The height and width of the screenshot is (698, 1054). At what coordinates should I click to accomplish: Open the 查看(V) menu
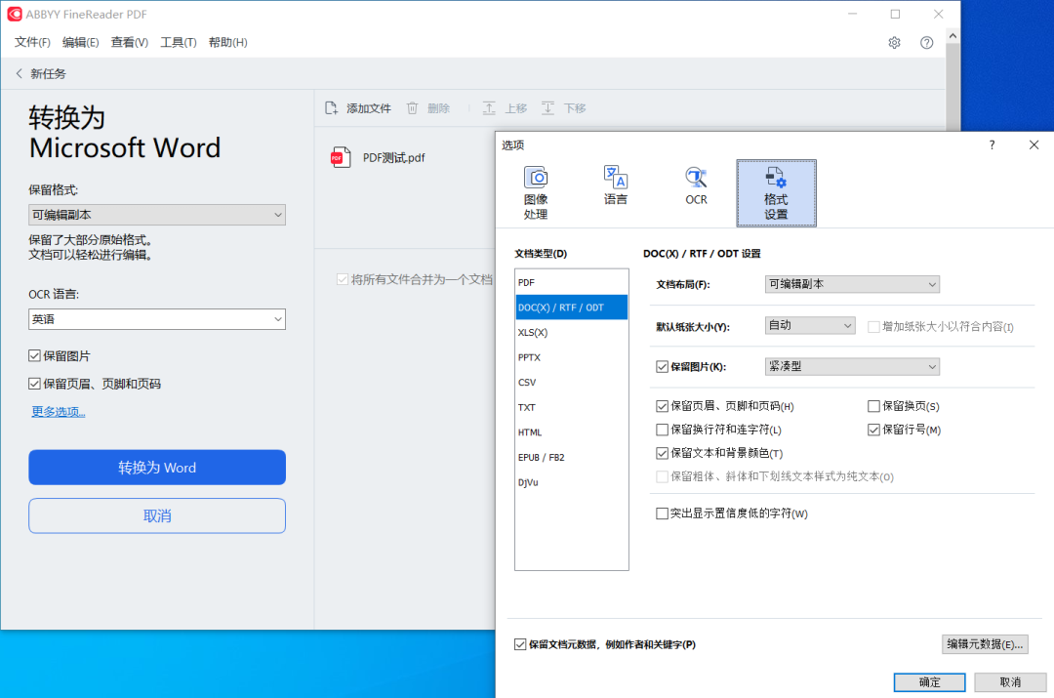tap(129, 42)
